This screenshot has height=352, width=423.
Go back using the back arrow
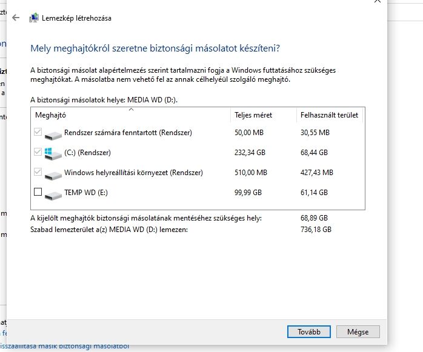16,18
